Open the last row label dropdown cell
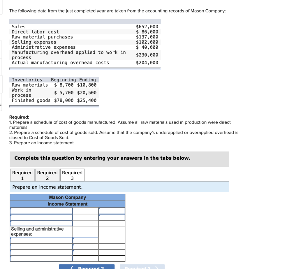Viewport: 296px width, 269px height. click(x=41, y=258)
